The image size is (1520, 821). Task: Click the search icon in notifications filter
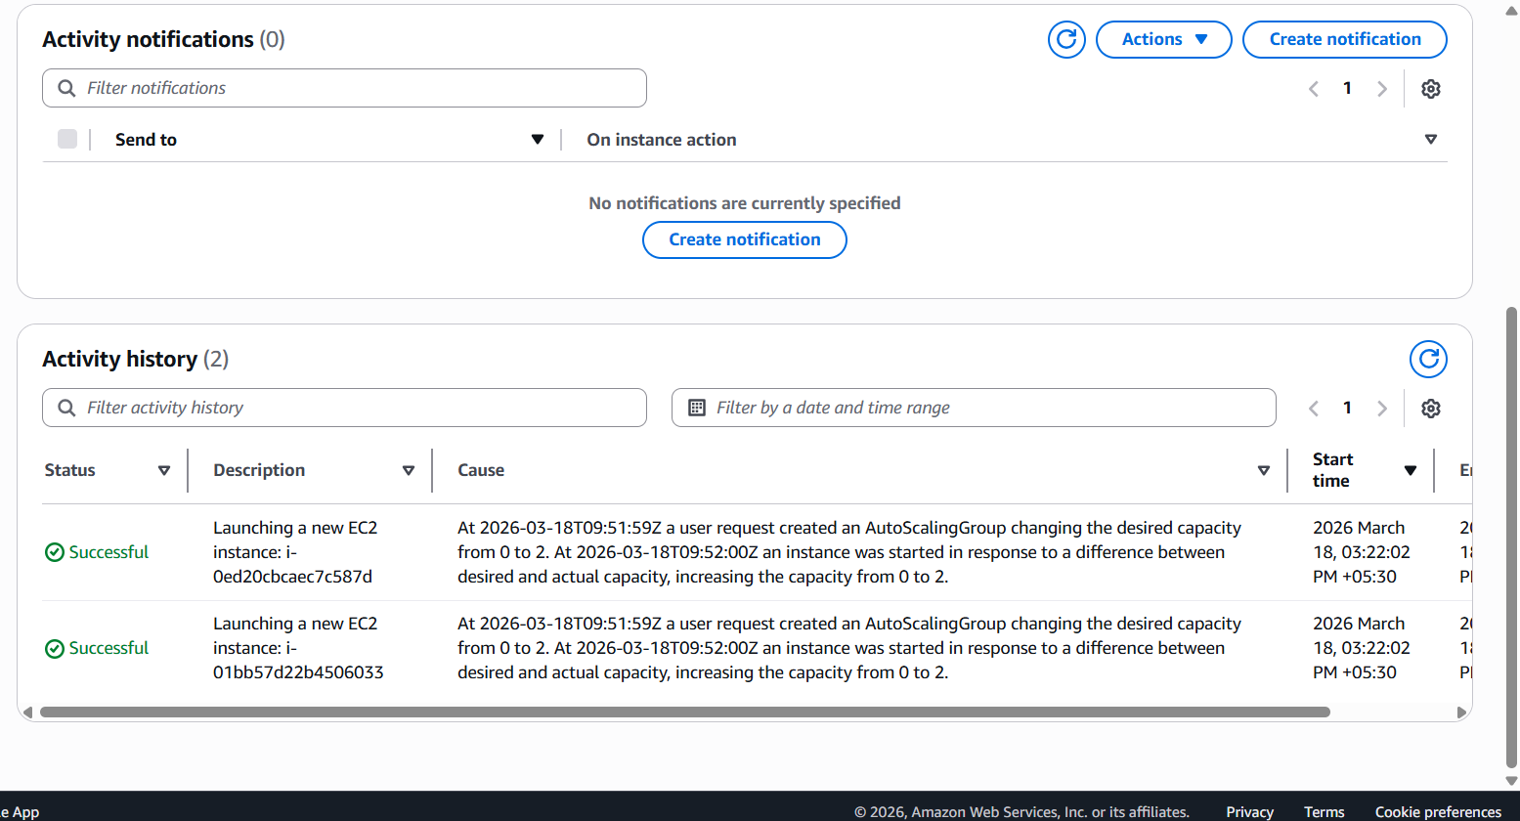coord(65,88)
